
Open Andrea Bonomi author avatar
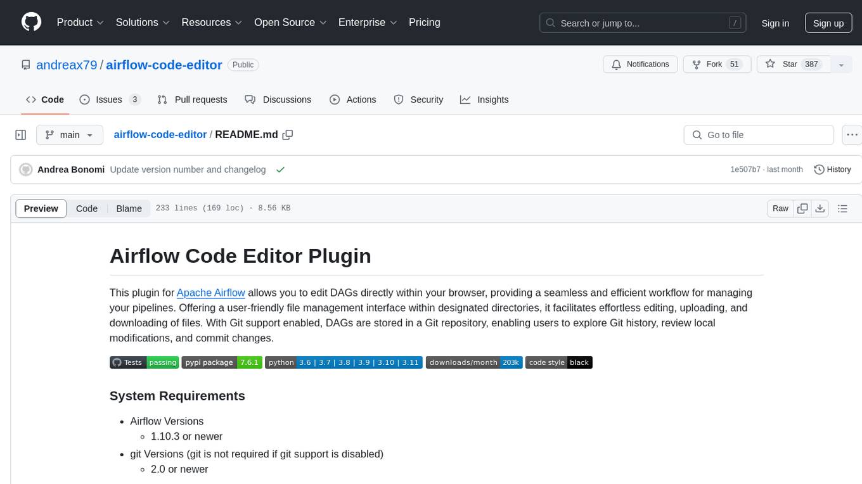point(26,170)
